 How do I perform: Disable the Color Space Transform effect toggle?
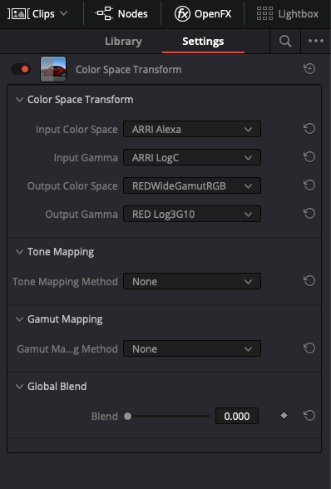coord(21,69)
